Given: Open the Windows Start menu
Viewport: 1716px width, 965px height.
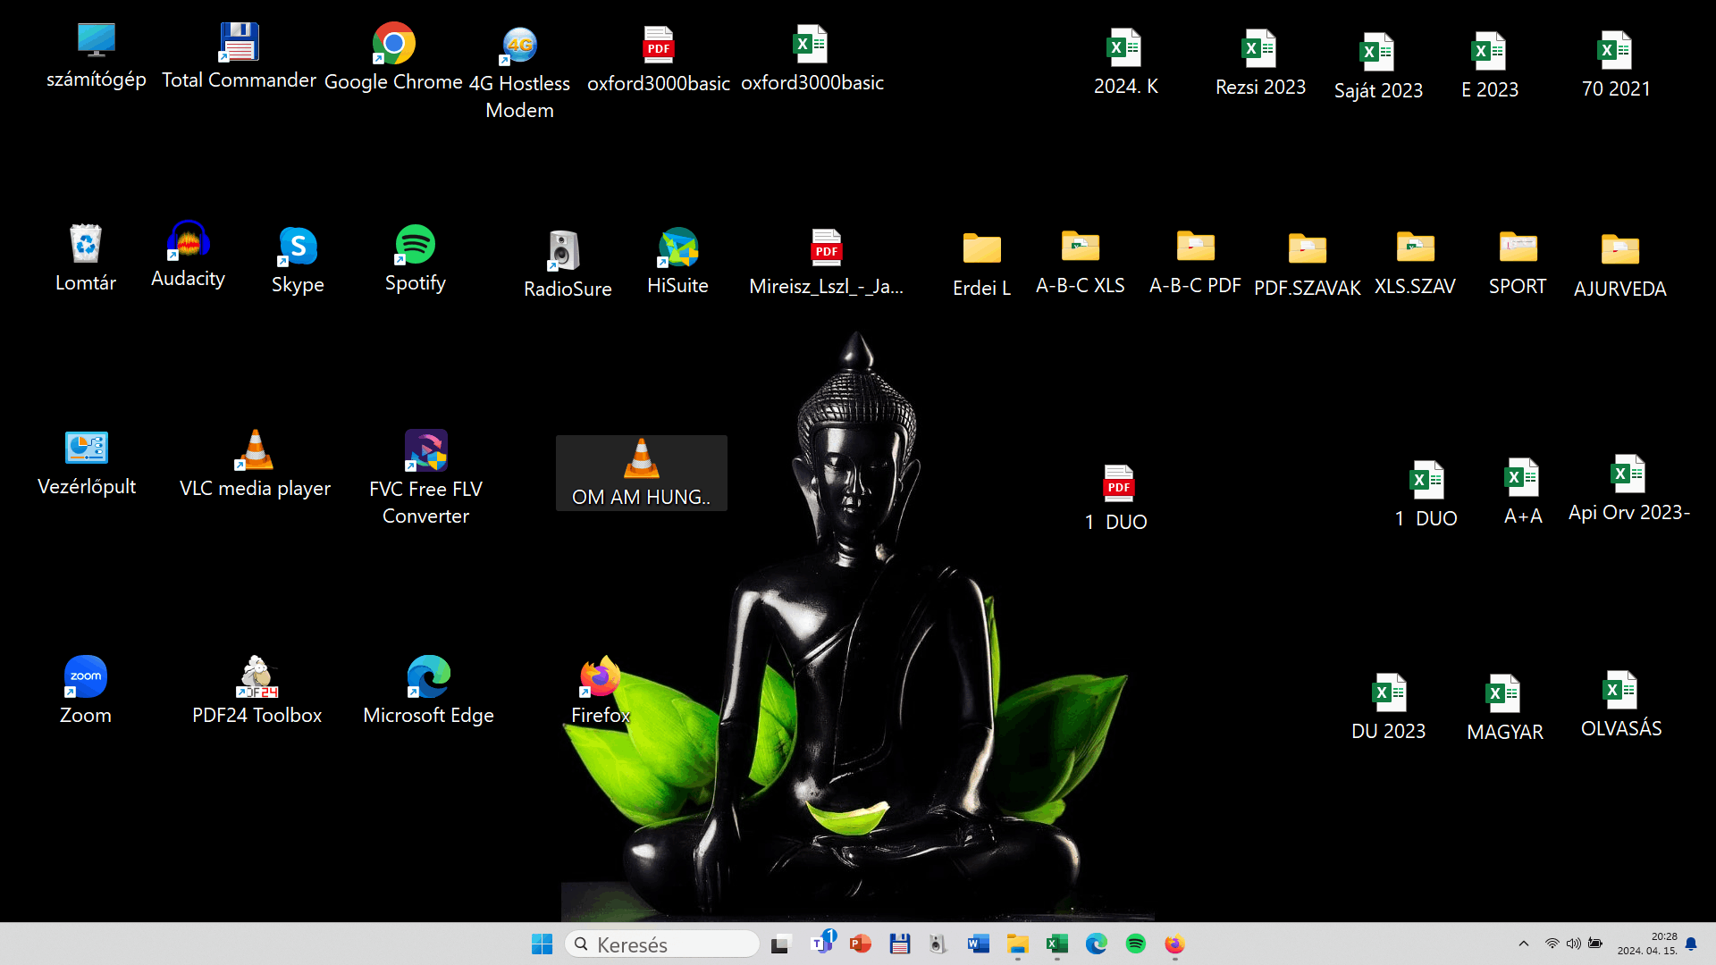Looking at the screenshot, I should click(x=542, y=944).
